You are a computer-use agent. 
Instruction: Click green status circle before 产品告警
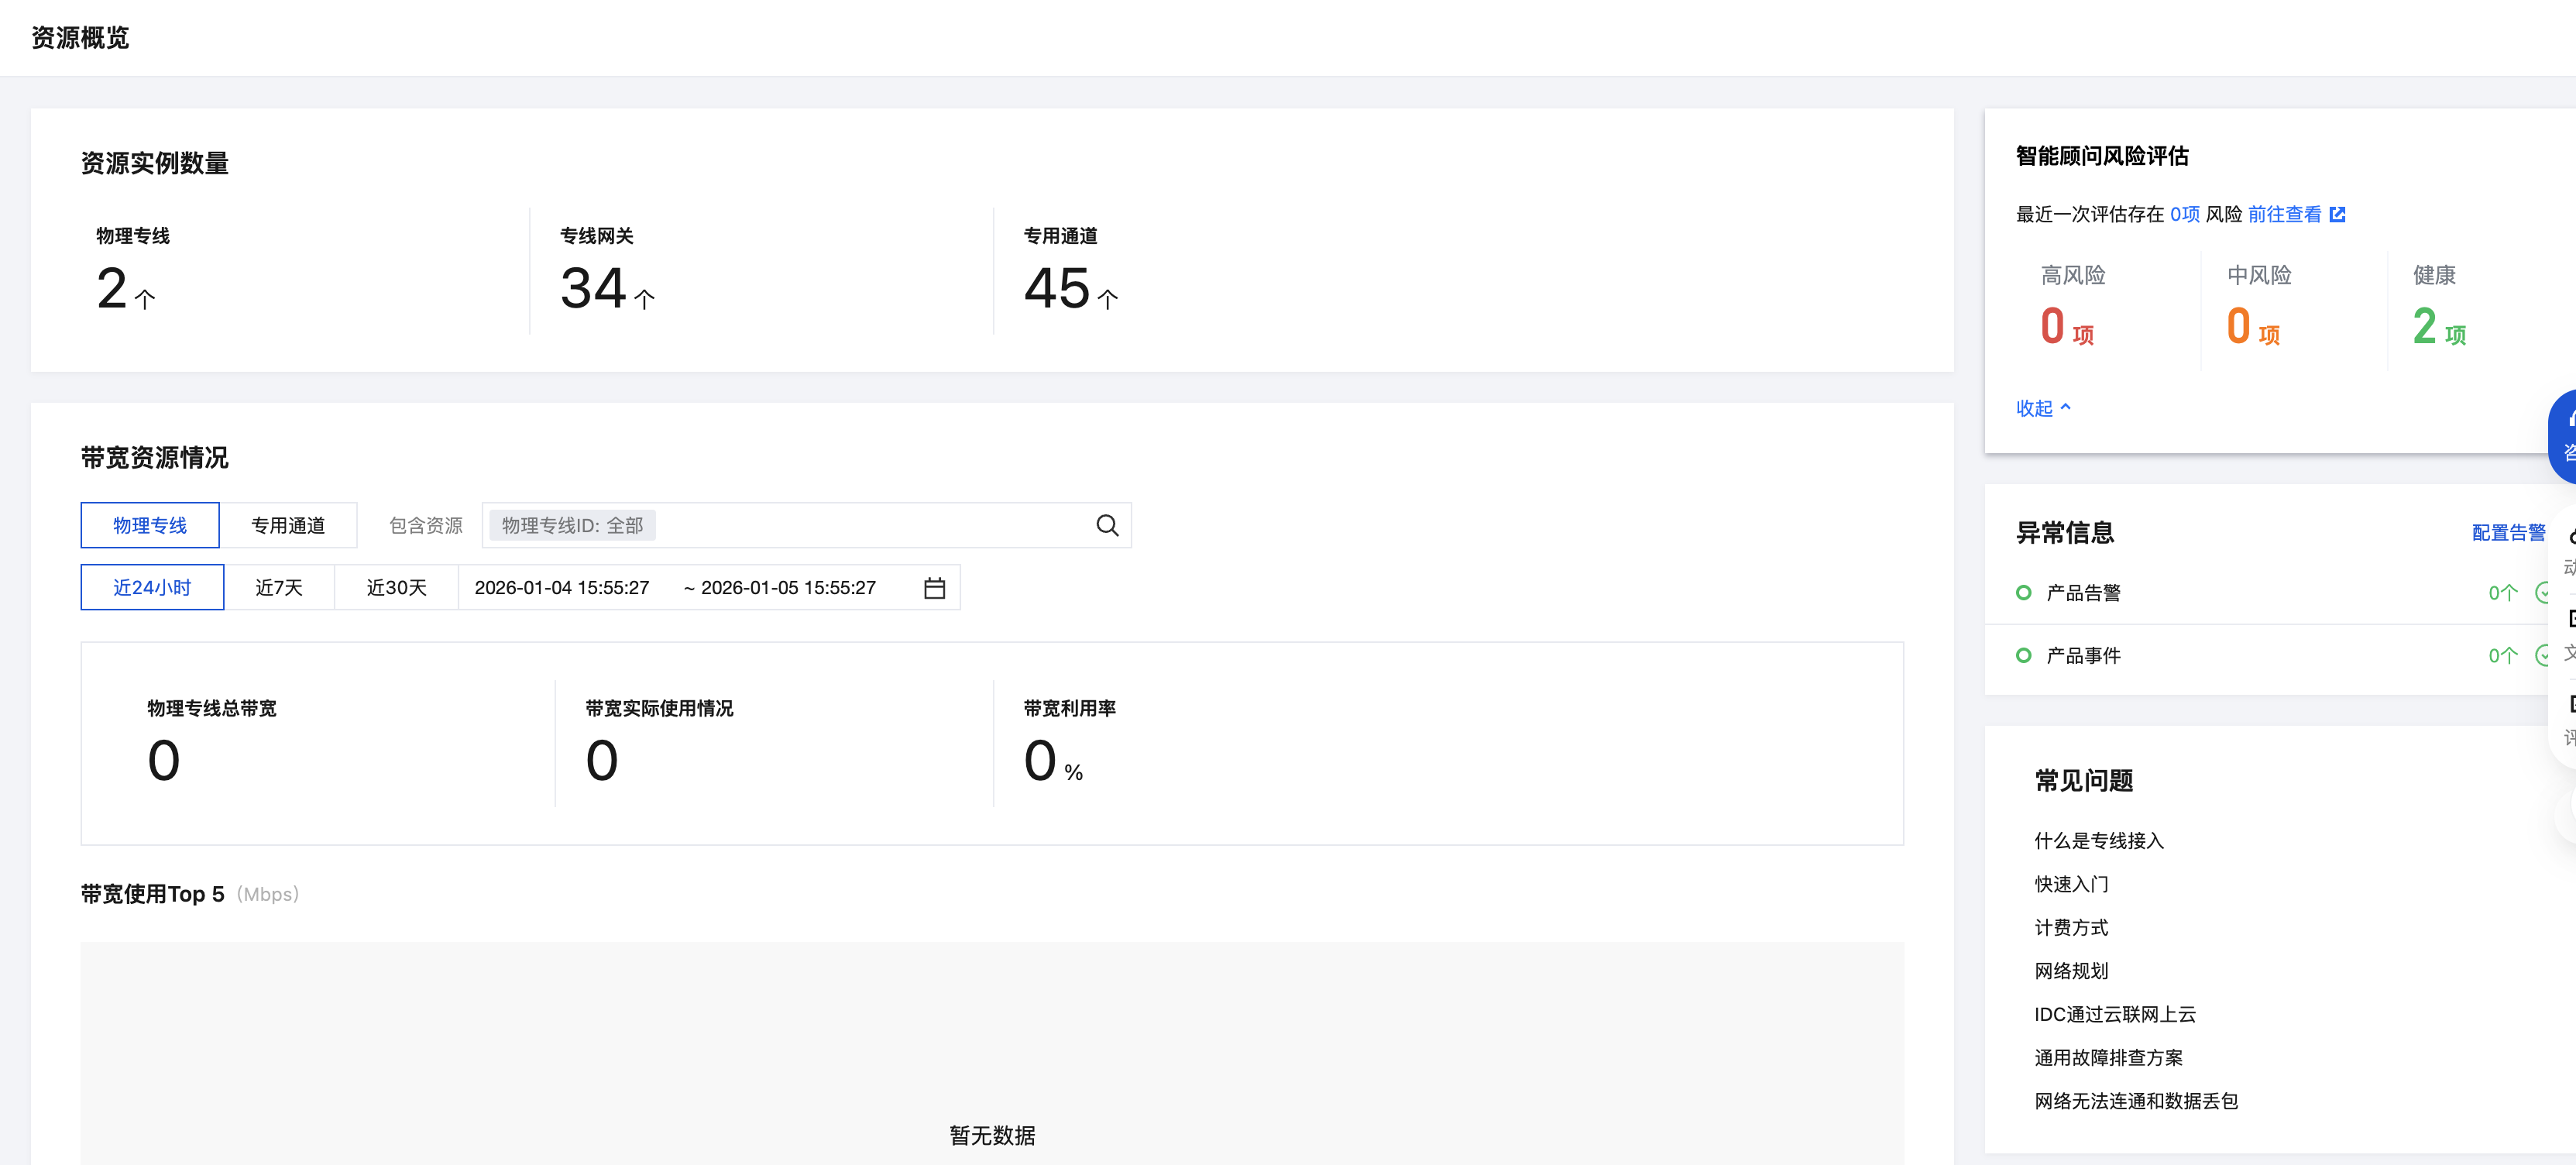tap(2023, 593)
